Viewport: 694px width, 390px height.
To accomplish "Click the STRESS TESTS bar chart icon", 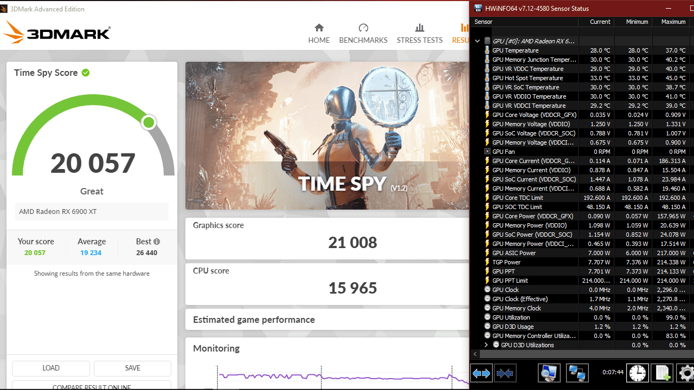I will (420, 28).
